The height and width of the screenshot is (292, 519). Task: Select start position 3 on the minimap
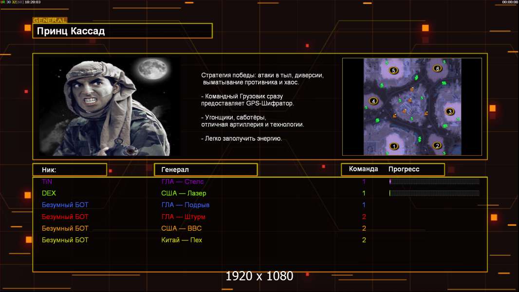pos(449,111)
